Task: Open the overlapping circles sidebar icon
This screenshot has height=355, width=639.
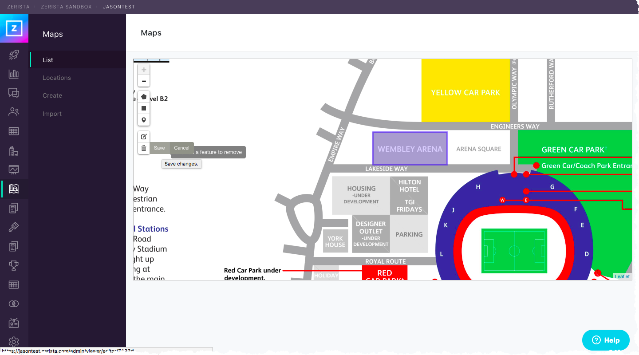Action: 14,304
